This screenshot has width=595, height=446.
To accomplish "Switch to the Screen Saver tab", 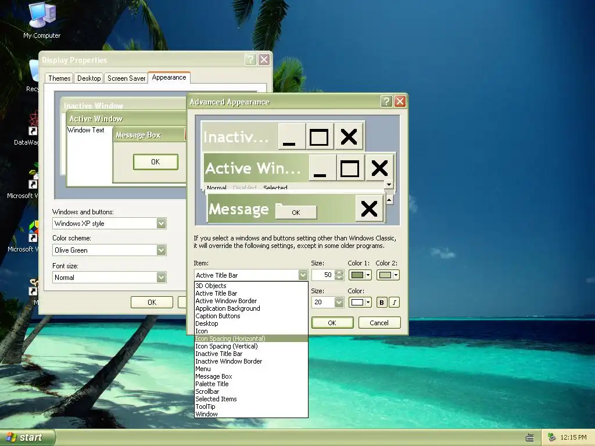I will point(126,78).
